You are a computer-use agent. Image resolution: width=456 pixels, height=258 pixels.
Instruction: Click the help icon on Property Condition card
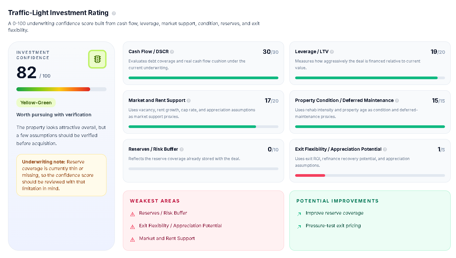pos(397,100)
